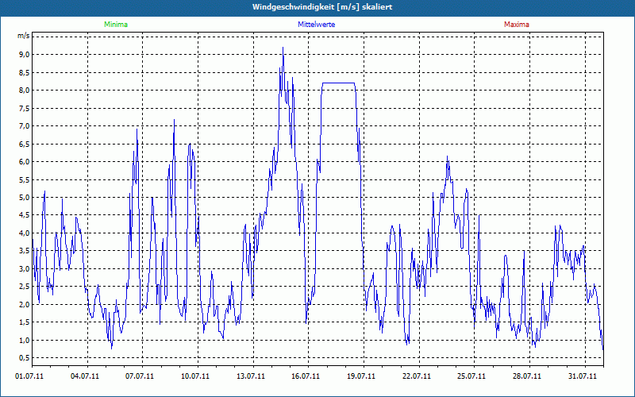Viewport: 635px width, 397px height.
Task: Click the 07.07.11 date label
Action: tap(140, 376)
